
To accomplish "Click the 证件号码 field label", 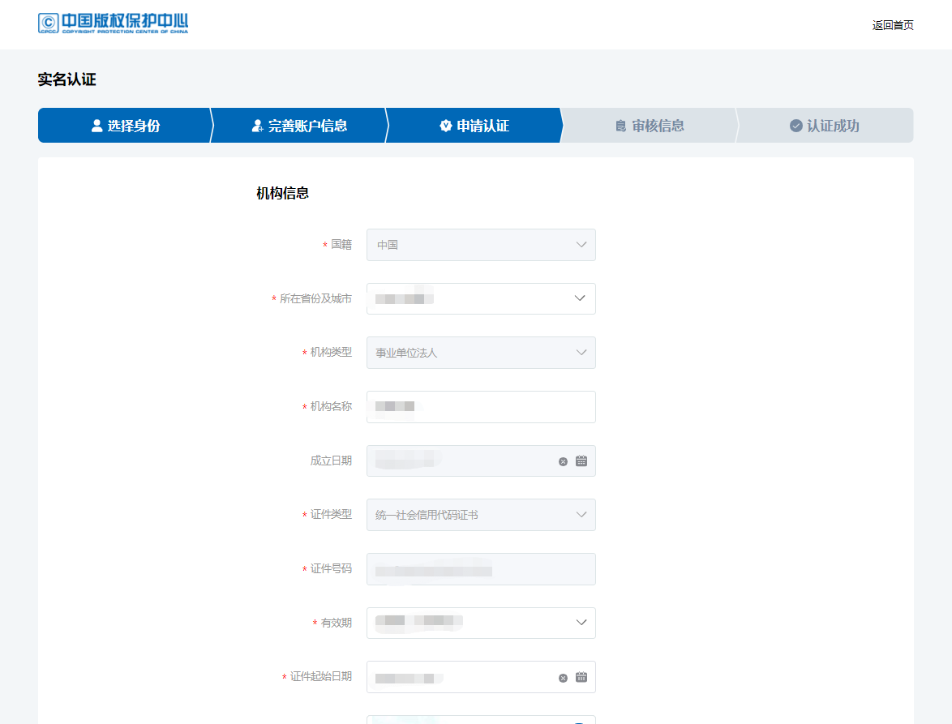I will pyautogui.click(x=331, y=568).
